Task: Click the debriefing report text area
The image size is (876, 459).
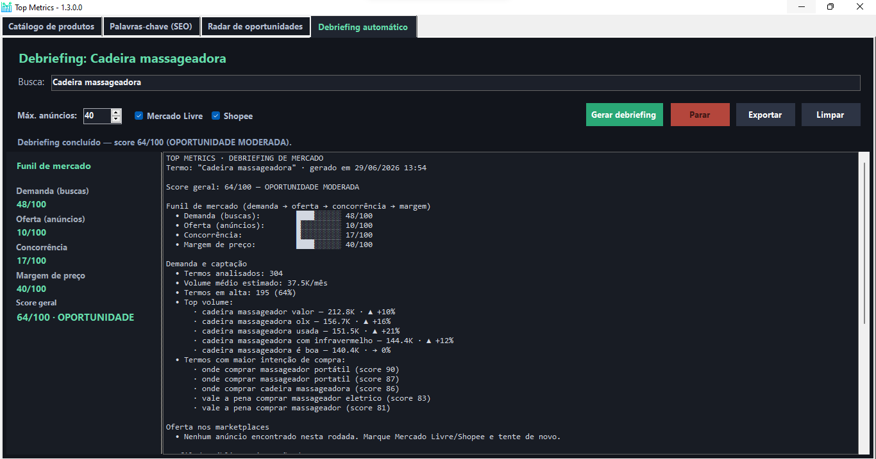Action: coord(510,303)
